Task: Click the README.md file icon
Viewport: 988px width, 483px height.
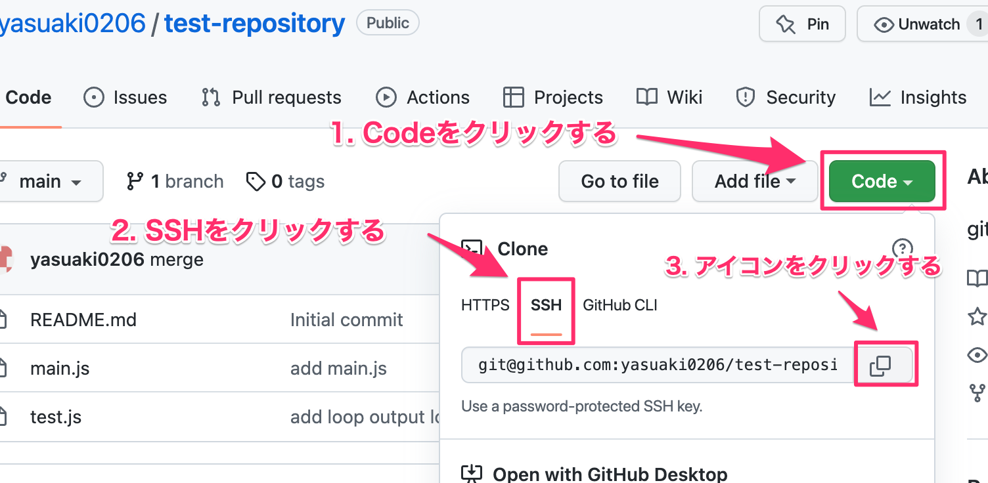Action: coord(4,320)
